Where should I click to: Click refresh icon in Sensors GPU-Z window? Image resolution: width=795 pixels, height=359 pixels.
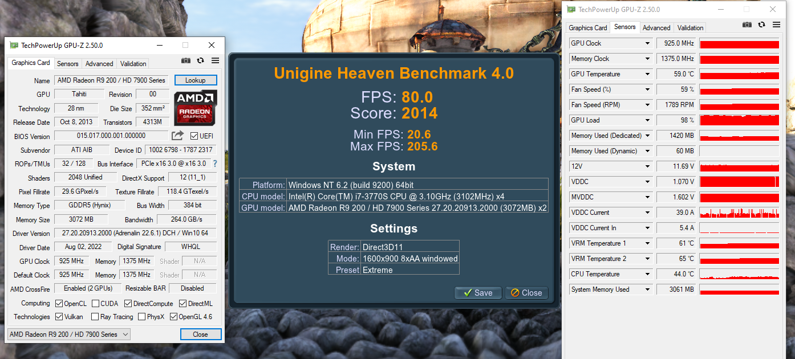761,25
